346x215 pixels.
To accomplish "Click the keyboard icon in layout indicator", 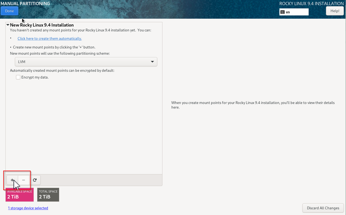I will (x=282, y=12).
